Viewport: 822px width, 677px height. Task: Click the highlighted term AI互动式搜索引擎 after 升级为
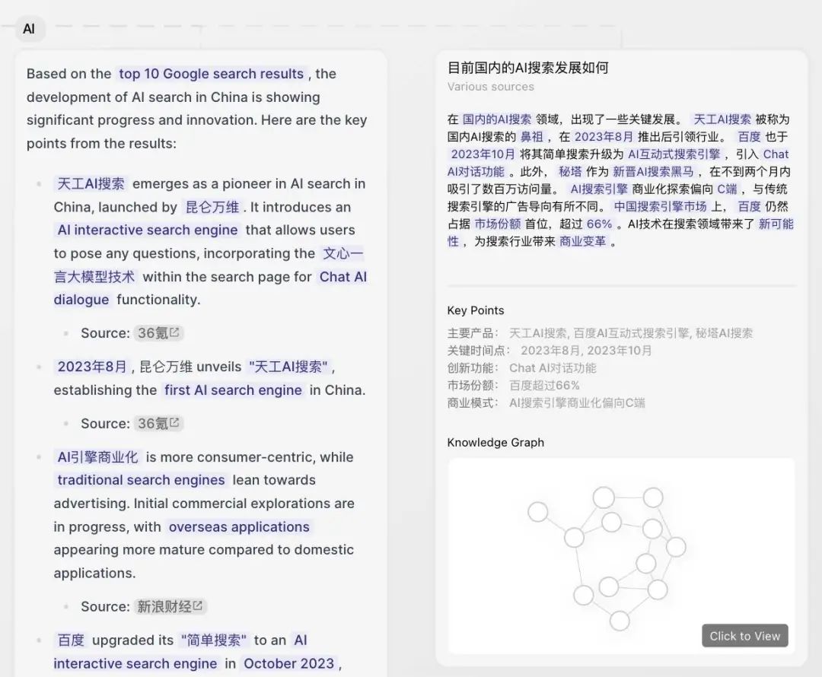(674, 154)
